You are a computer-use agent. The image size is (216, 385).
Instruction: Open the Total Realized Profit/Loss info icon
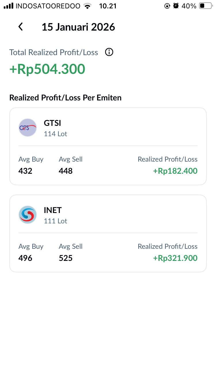[109, 52]
